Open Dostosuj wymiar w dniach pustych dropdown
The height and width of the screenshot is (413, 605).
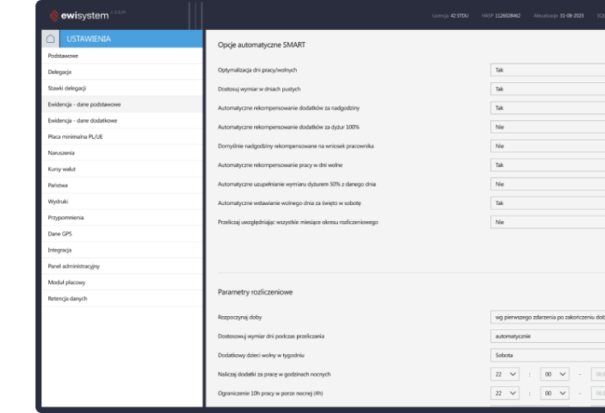[548, 89]
